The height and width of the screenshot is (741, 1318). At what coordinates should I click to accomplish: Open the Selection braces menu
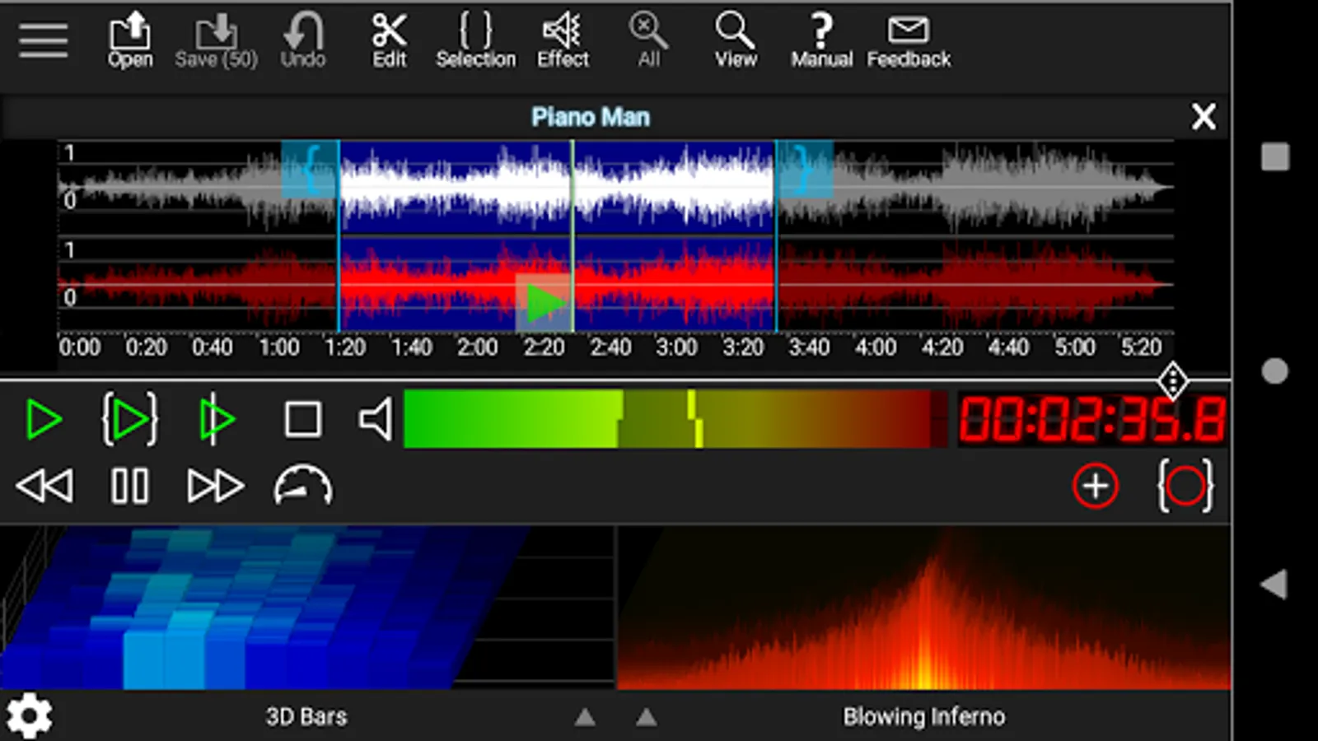pos(475,40)
